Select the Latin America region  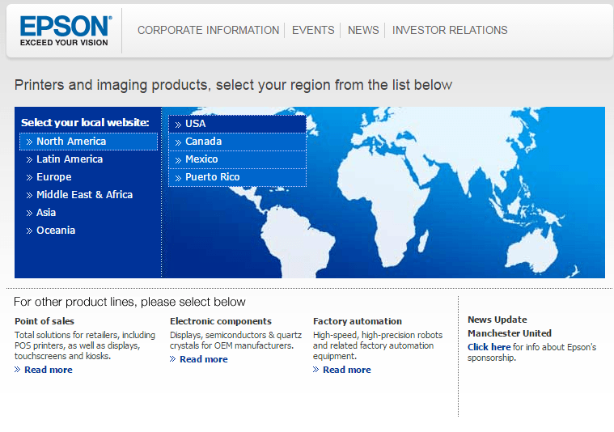click(x=70, y=159)
